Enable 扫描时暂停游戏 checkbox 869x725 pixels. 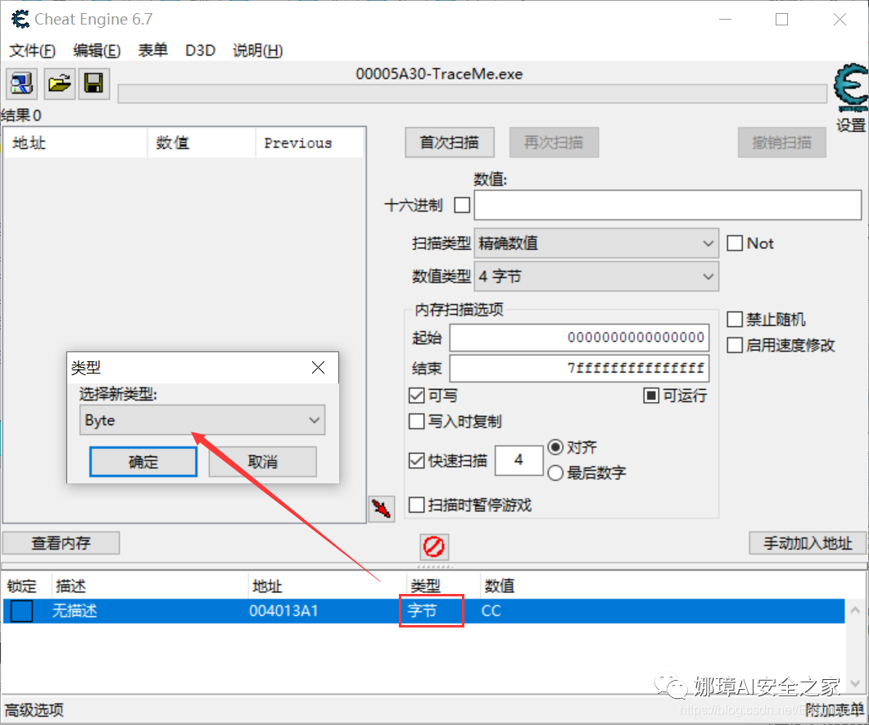pos(416,505)
